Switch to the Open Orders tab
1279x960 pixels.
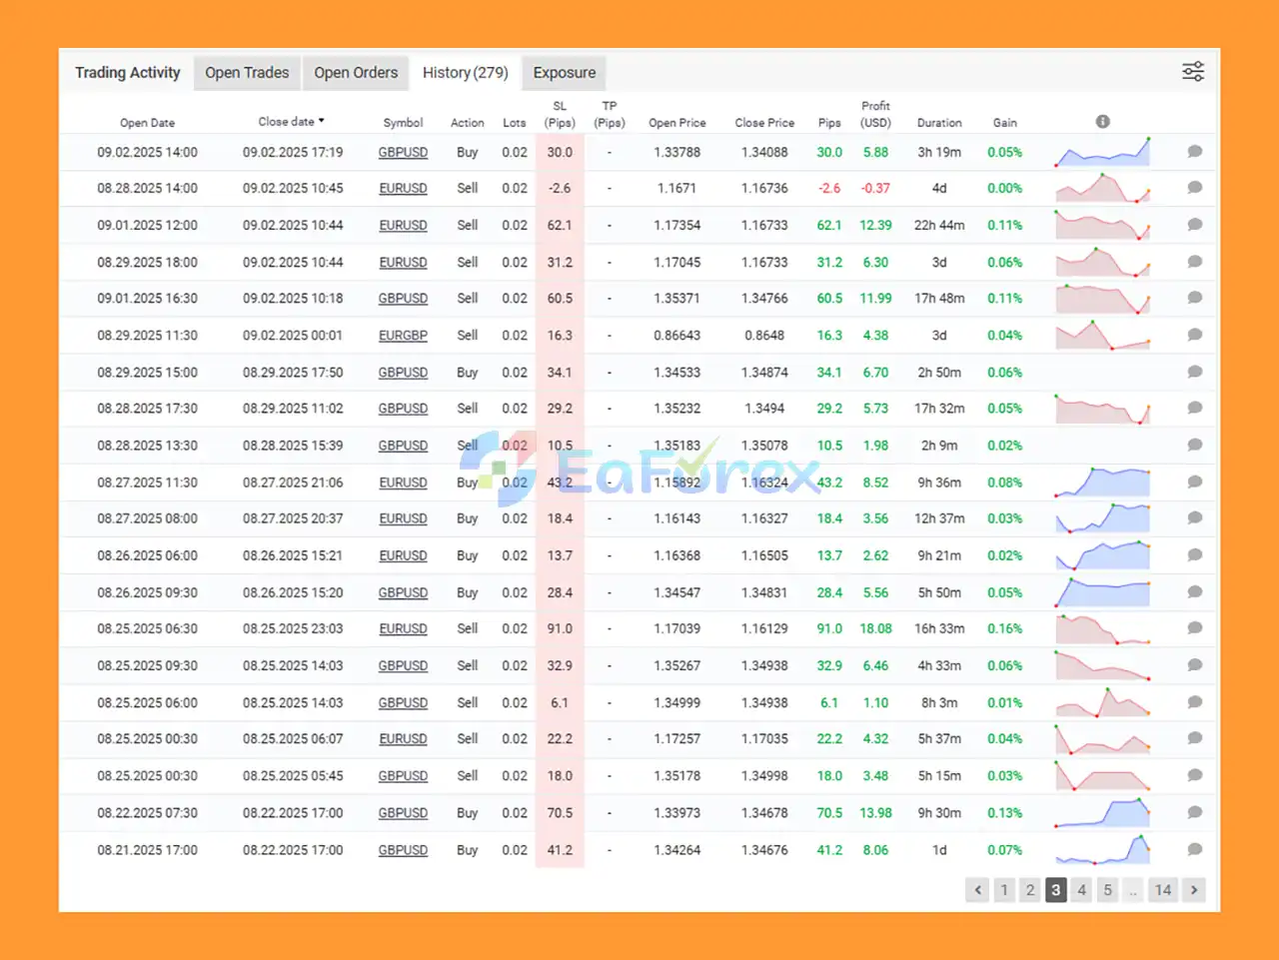(x=356, y=73)
